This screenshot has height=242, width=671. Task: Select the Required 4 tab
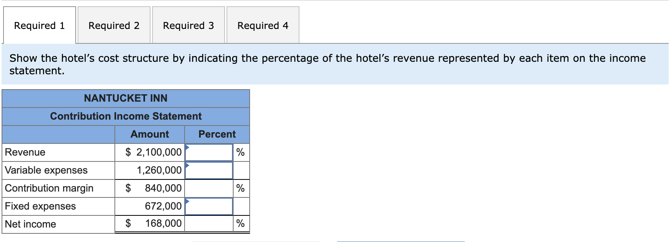tap(263, 25)
